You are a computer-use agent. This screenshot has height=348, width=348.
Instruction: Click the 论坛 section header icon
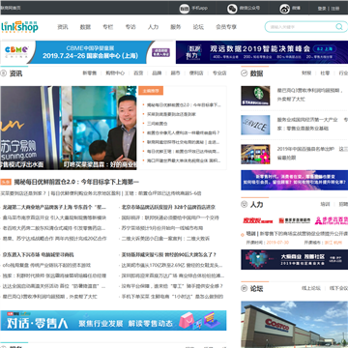coord(245,288)
